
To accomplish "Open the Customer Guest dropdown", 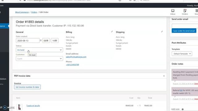I will click(x=39, y=59).
